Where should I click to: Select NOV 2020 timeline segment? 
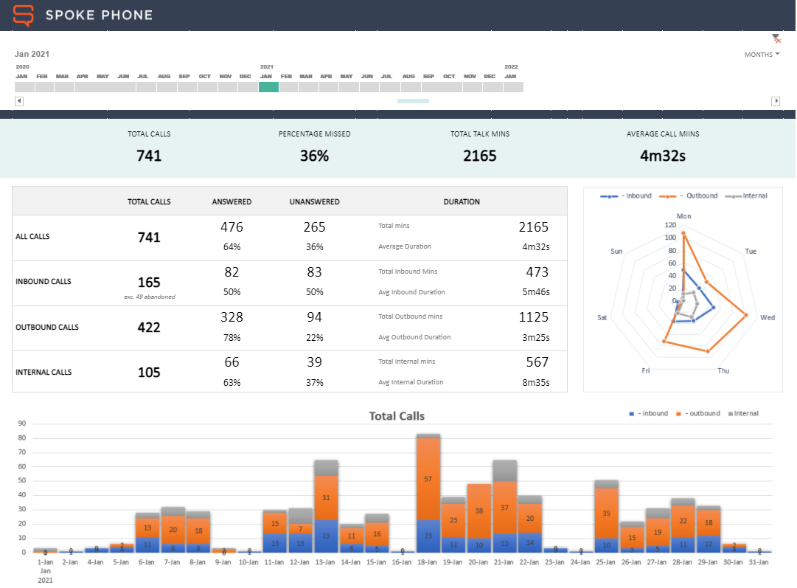click(x=228, y=87)
